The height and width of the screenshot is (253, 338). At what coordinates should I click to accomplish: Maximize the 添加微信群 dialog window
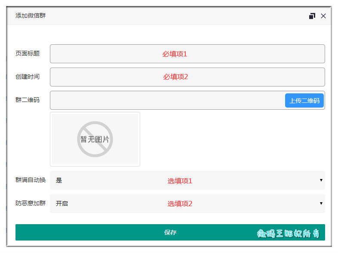312,16
